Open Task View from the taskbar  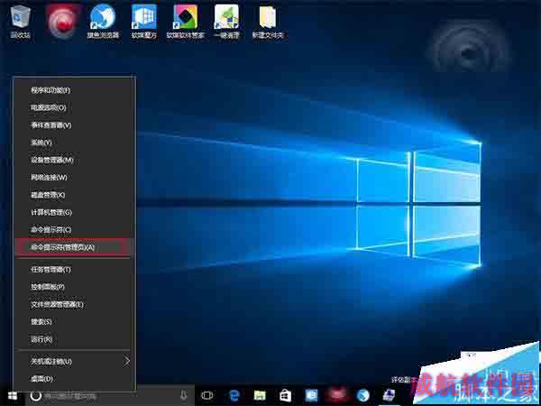(207, 396)
